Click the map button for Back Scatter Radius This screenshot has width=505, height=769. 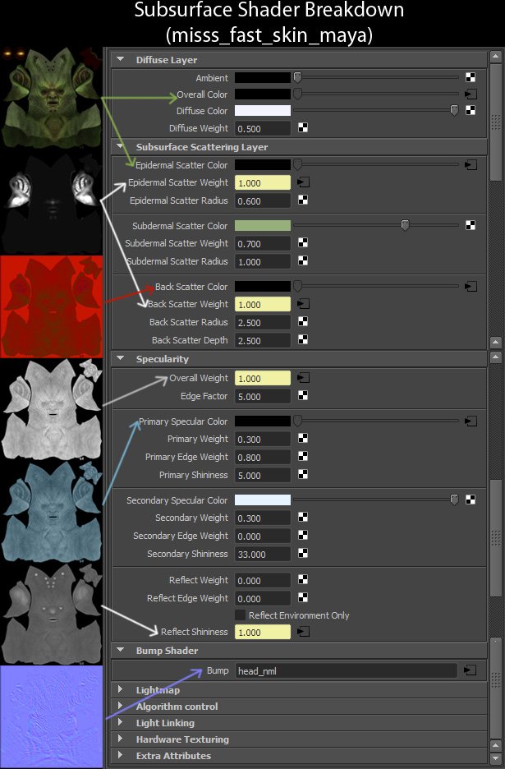click(x=303, y=322)
